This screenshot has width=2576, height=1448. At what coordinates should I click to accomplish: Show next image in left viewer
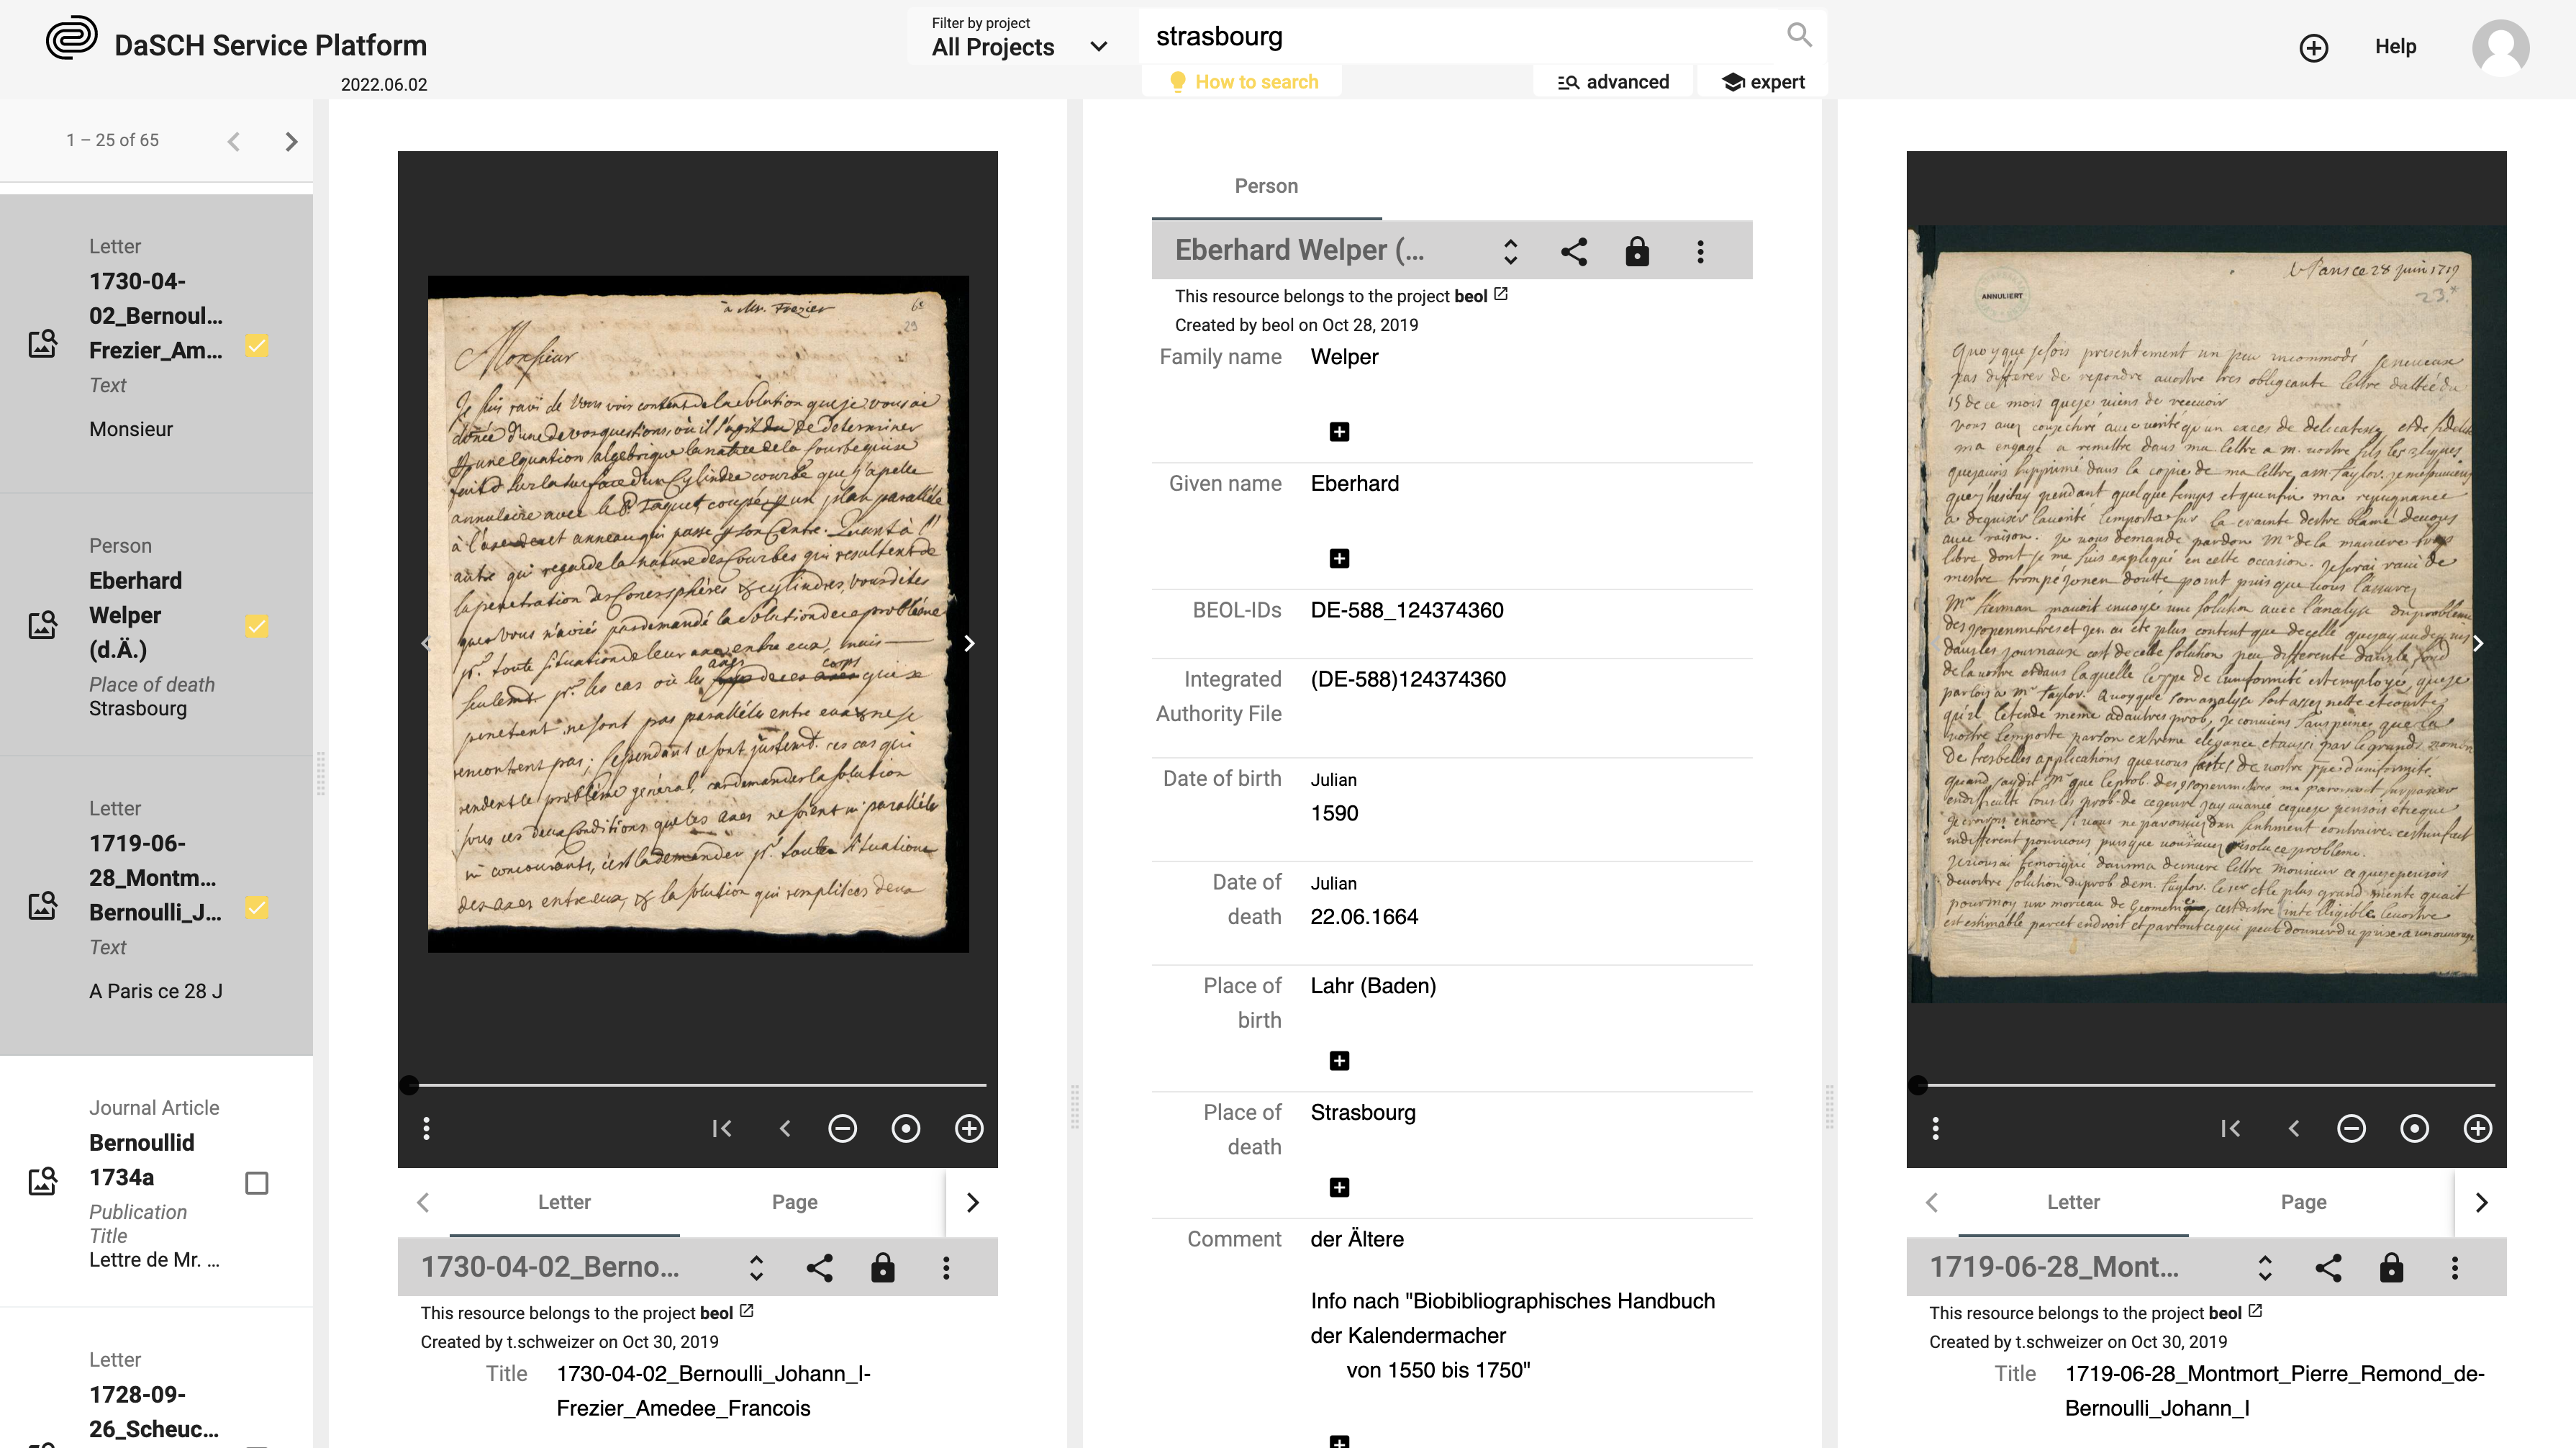[968, 644]
